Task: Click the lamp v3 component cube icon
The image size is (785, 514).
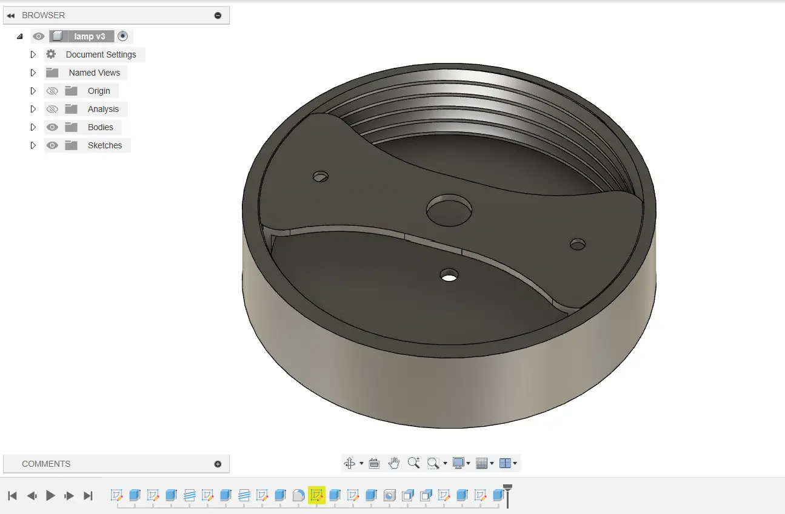Action: (x=57, y=36)
